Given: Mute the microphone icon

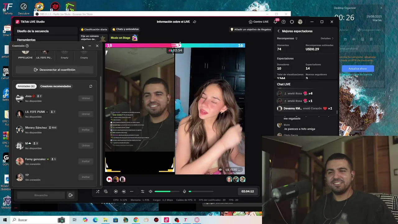Looking at the screenshot, I should click(x=184, y=192).
